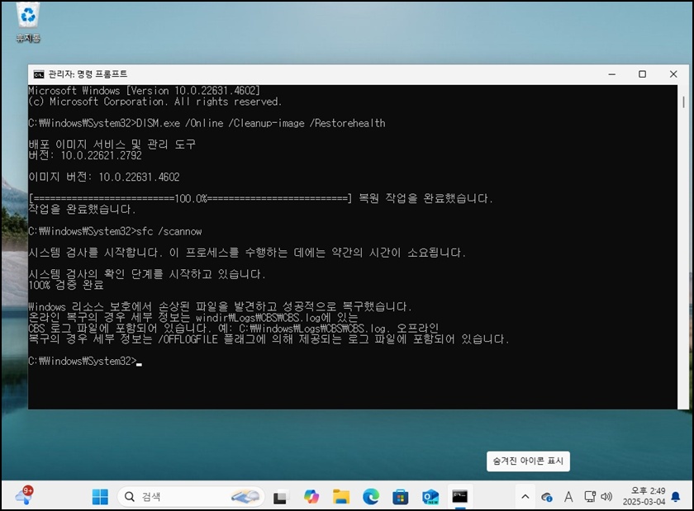This screenshot has height=511, width=694.
Task: Click the '시스템 검사의 확인 단계를' line
Action: (147, 274)
